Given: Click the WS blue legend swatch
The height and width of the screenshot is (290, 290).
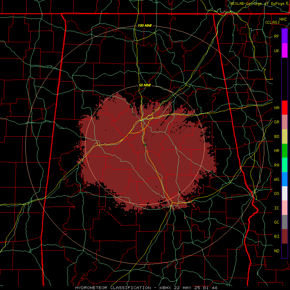Looking at the screenshot, I should click(285, 179).
